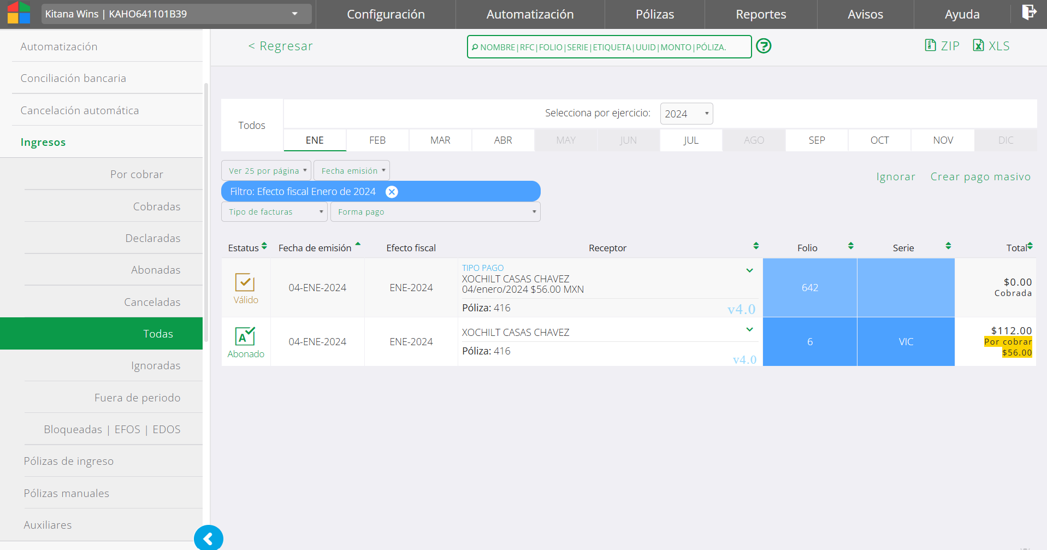The width and height of the screenshot is (1047, 550).
Task: Open the Forma pago dropdown
Action: coord(435,212)
